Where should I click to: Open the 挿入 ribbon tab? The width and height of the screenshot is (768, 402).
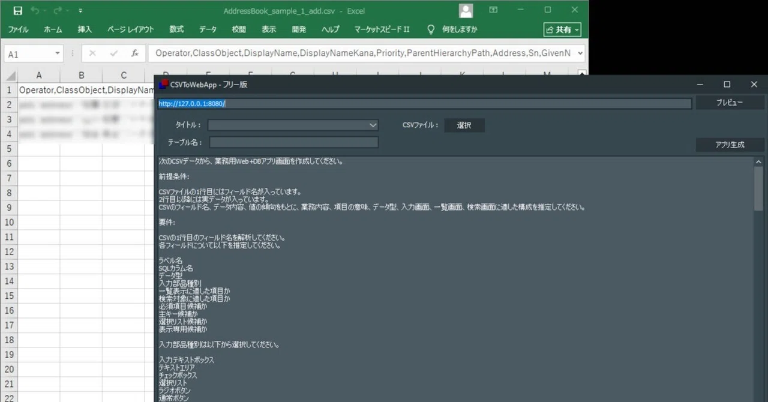pos(85,29)
